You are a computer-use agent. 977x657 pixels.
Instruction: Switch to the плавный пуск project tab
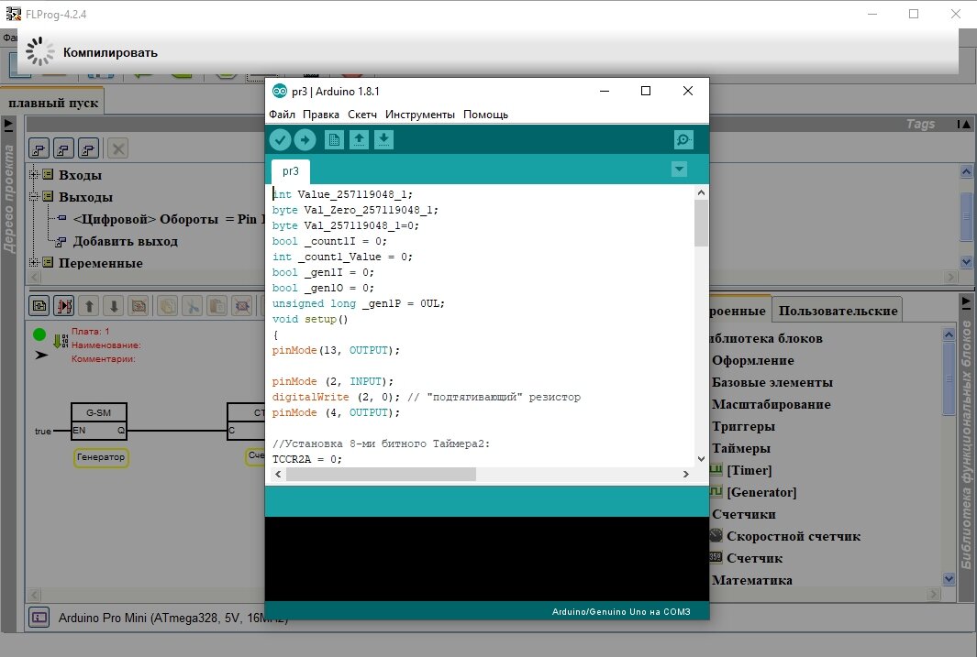click(x=53, y=104)
